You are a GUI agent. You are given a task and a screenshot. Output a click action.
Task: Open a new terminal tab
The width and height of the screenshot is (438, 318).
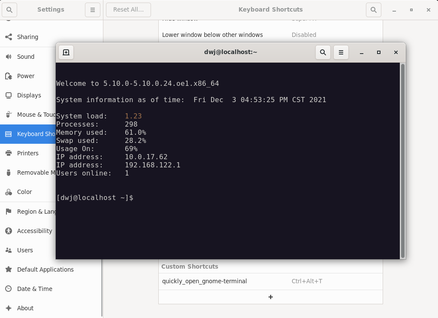click(66, 52)
